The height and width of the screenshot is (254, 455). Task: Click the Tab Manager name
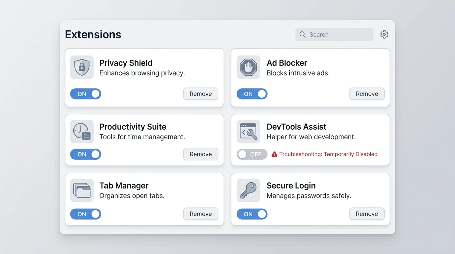pos(124,186)
